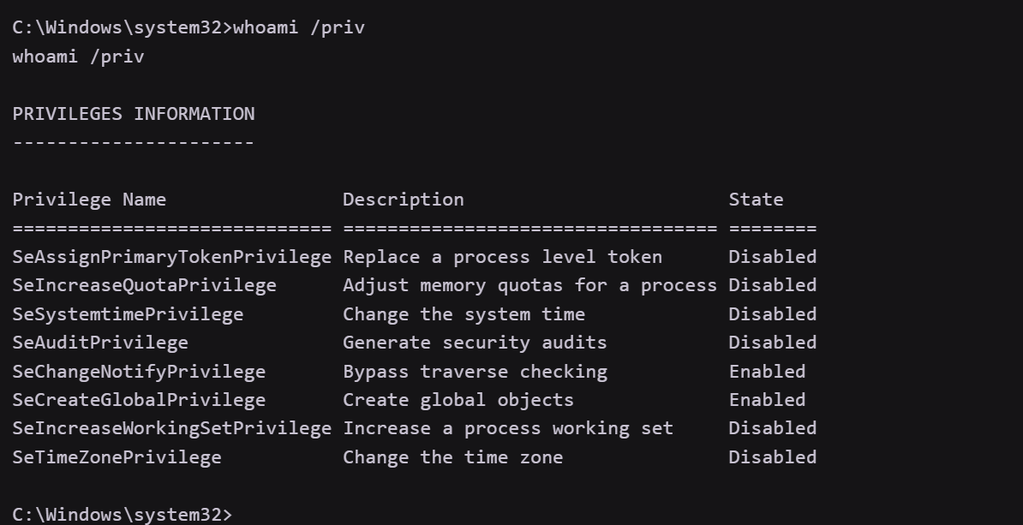Click the Enabled state for SeChangeNotifyPrivilege

pyautogui.click(x=767, y=372)
